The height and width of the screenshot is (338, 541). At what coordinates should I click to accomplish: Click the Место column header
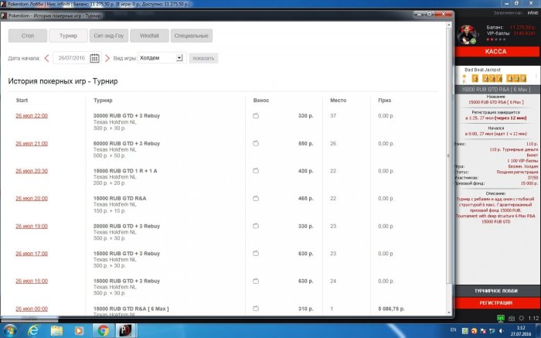pyautogui.click(x=339, y=100)
